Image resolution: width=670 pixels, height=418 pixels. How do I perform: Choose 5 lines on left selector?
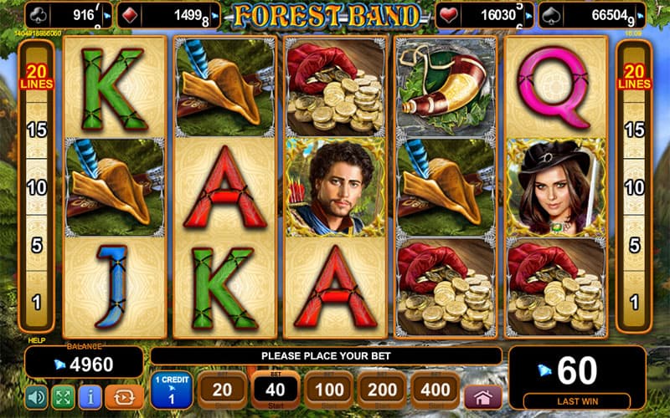pos(37,245)
